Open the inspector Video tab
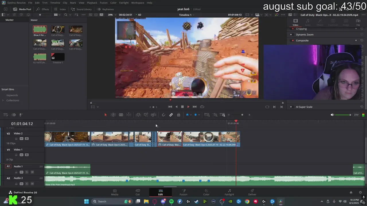This screenshot has height=206, width=367. 295,22
